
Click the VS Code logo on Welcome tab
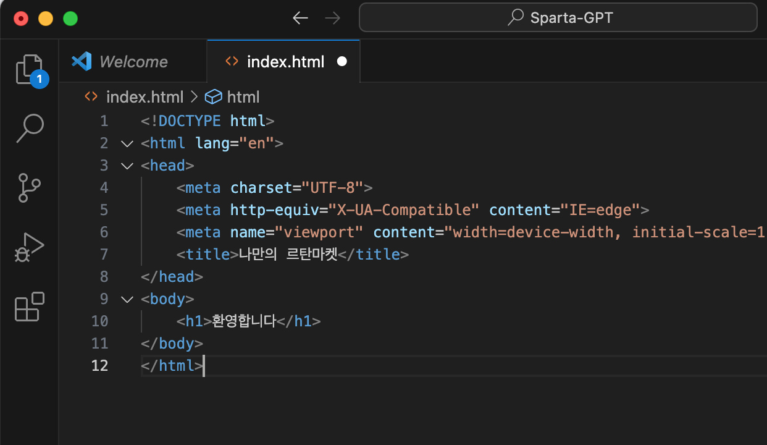(x=82, y=61)
